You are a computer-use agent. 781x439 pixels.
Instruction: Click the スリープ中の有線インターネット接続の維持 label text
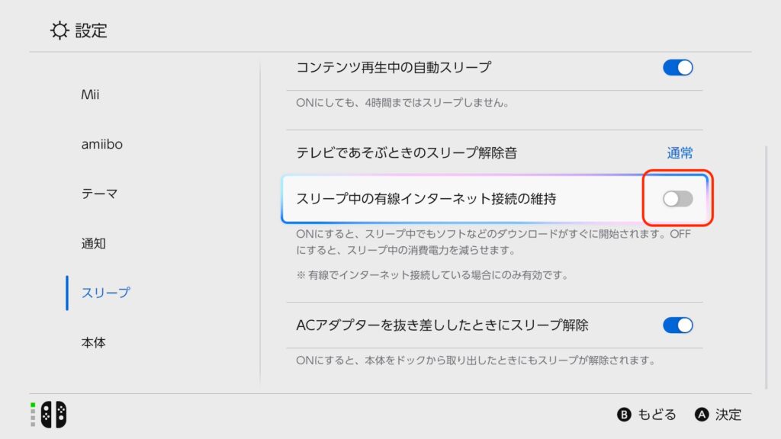click(x=426, y=200)
